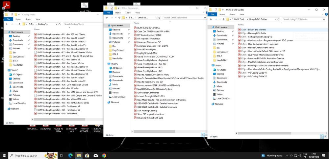Sort by Name column in Coding Sheets
329x159 pixels.
click(37, 30)
